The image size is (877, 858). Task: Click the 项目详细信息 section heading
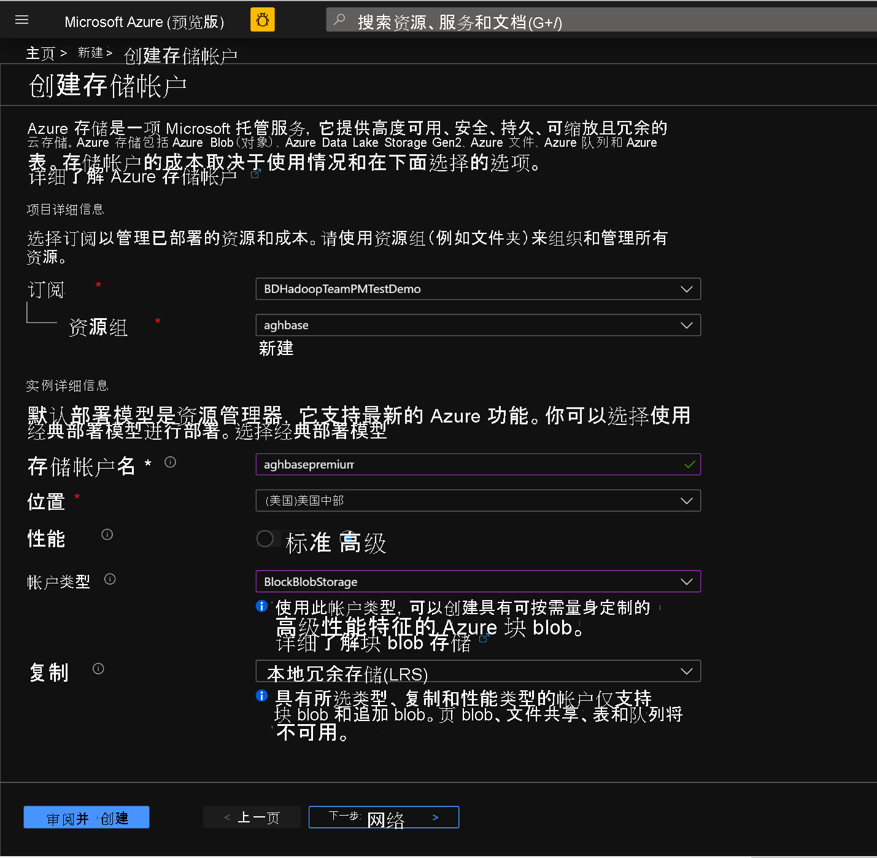(x=65, y=209)
